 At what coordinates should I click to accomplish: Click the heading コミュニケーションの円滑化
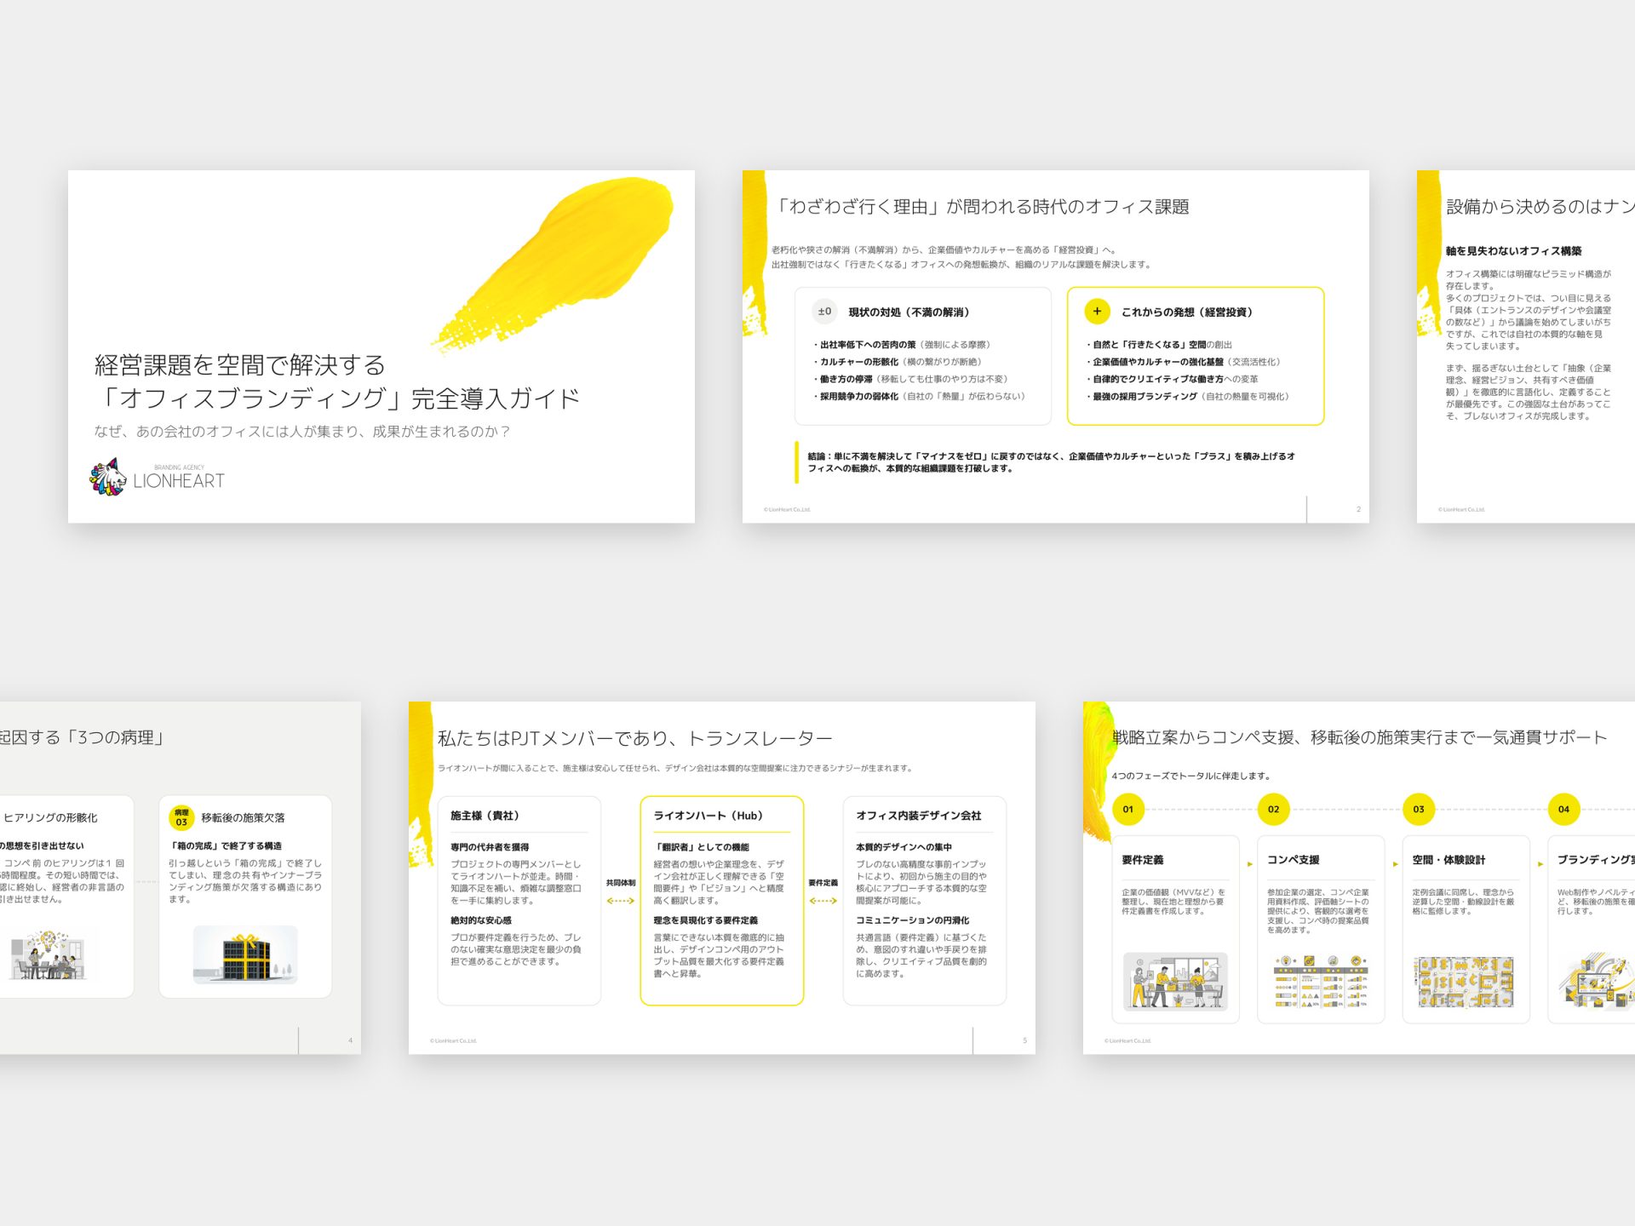(x=912, y=920)
